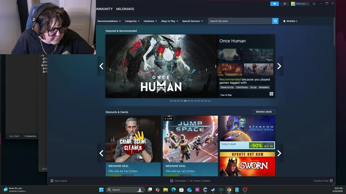This screenshot has height=194, width=346.
Task: Click the taskbar clock showing 9:01 PM
Action: (337, 190)
